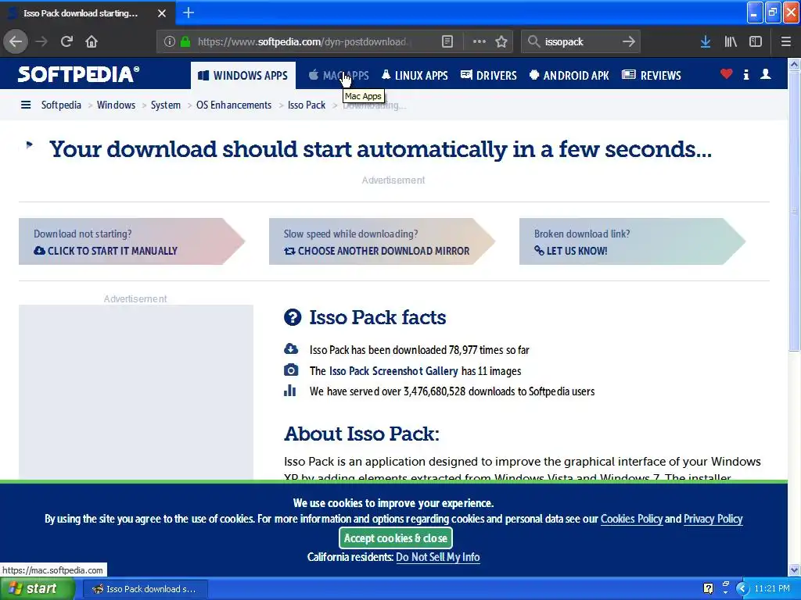
Task: Open the Isso Pack Screenshot Gallery link
Action: click(x=393, y=371)
